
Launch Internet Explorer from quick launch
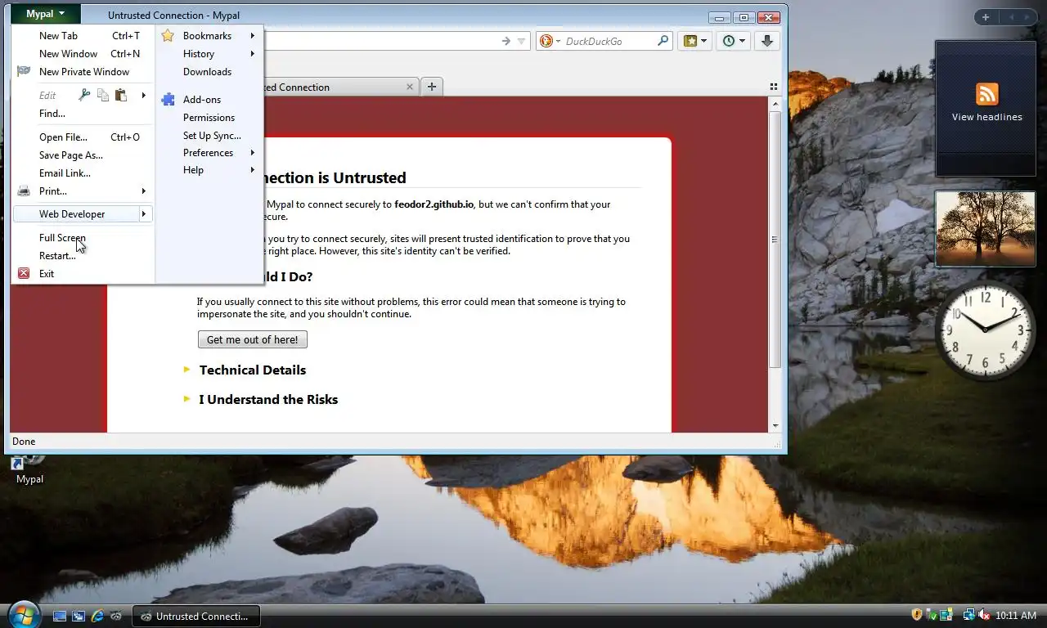pyautogui.click(x=97, y=616)
